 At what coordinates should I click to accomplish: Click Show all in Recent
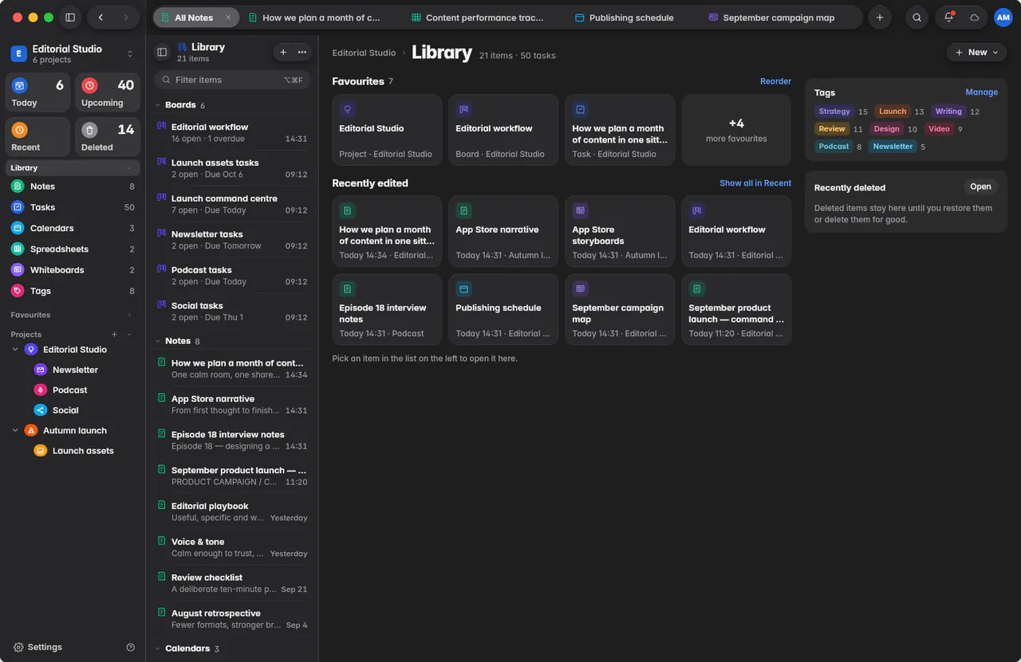755,183
